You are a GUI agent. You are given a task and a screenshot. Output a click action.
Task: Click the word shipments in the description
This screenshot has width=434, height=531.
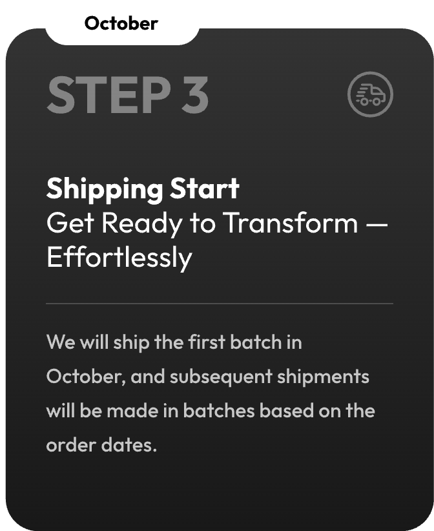(x=323, y=377)
